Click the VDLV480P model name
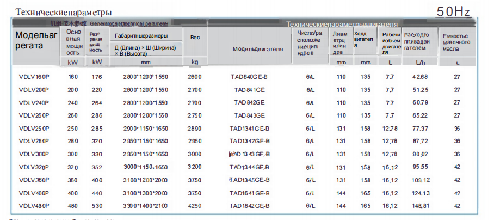Viewport: 494px width, 220px height. 34,206
